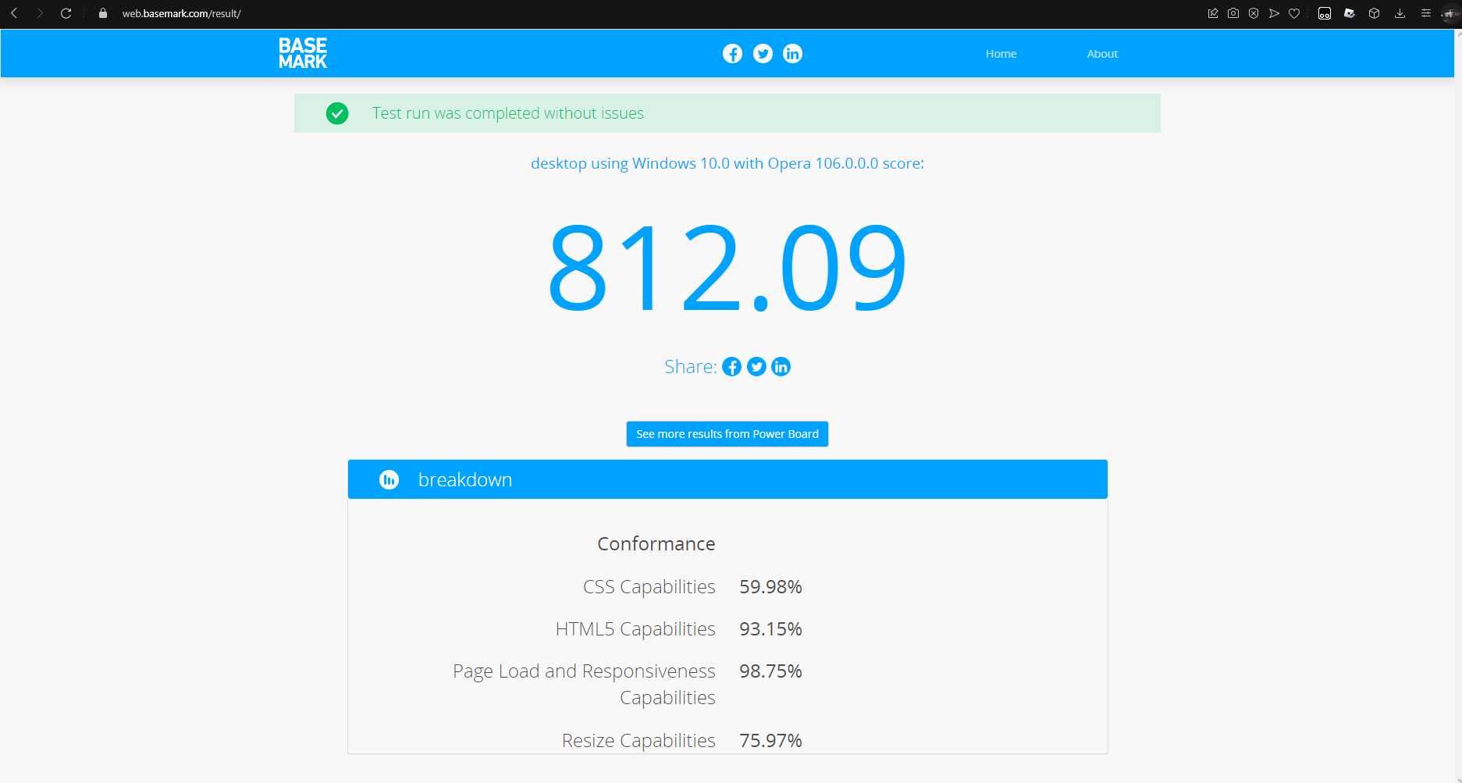Screen dimensions: 1462x783
Task: Click the chart icon beside breakdown
Action: [389, 479]
